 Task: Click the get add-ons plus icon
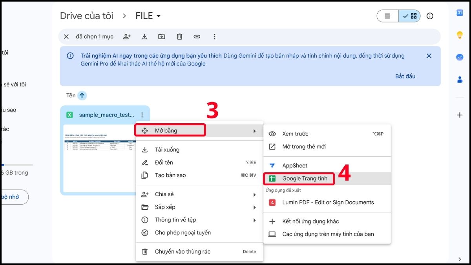coord(460,115)
